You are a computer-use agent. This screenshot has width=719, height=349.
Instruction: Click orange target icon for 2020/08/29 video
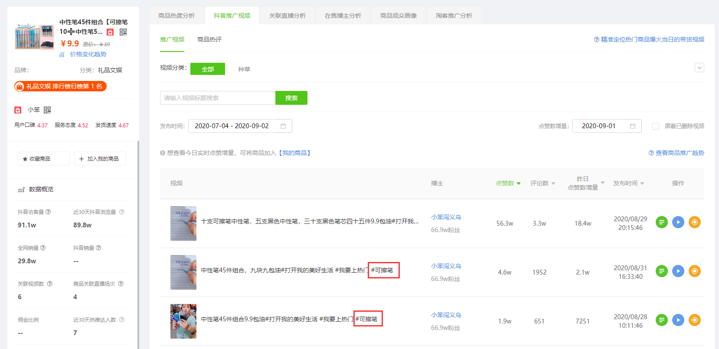coord(695,222)
